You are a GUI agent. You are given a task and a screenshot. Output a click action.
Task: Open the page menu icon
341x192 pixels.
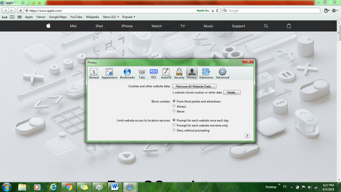[327, 10]
